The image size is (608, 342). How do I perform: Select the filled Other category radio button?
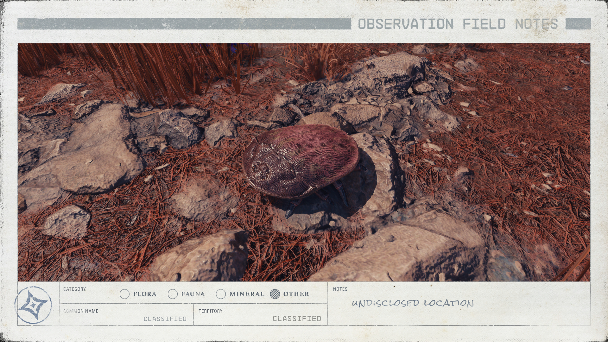click(275, 294)
